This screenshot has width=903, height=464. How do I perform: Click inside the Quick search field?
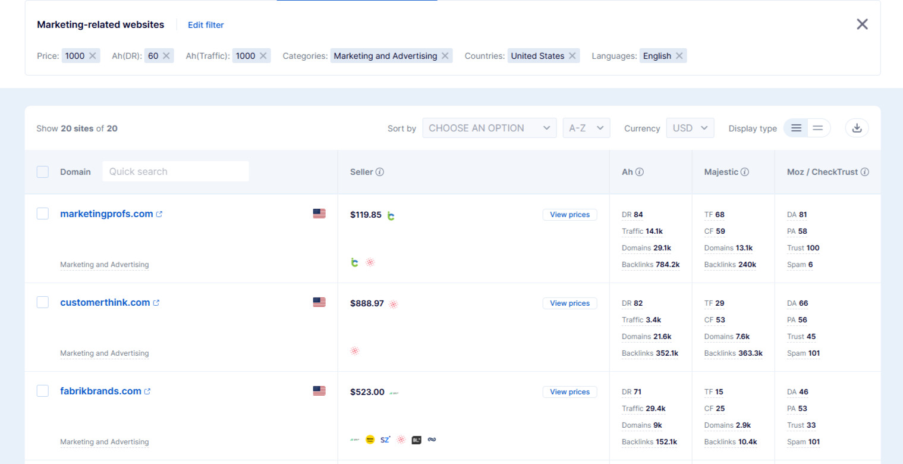(175, 171)
